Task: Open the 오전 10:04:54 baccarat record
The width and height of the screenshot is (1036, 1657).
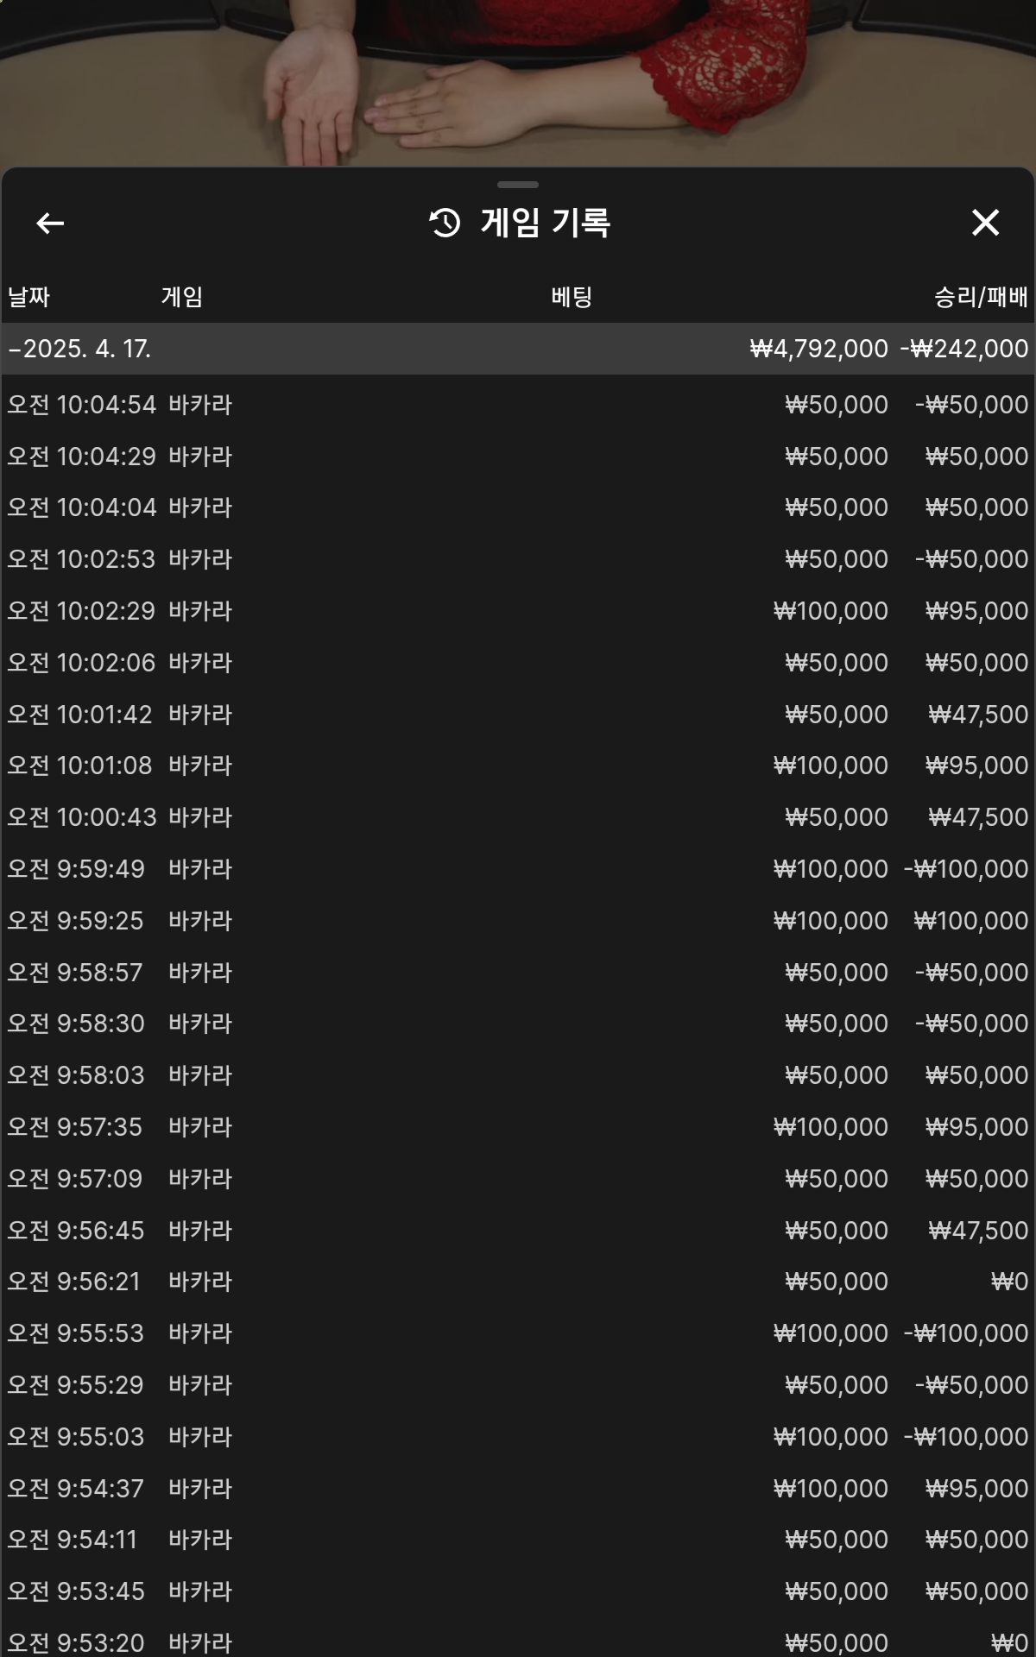Action: tap(518, 405)
